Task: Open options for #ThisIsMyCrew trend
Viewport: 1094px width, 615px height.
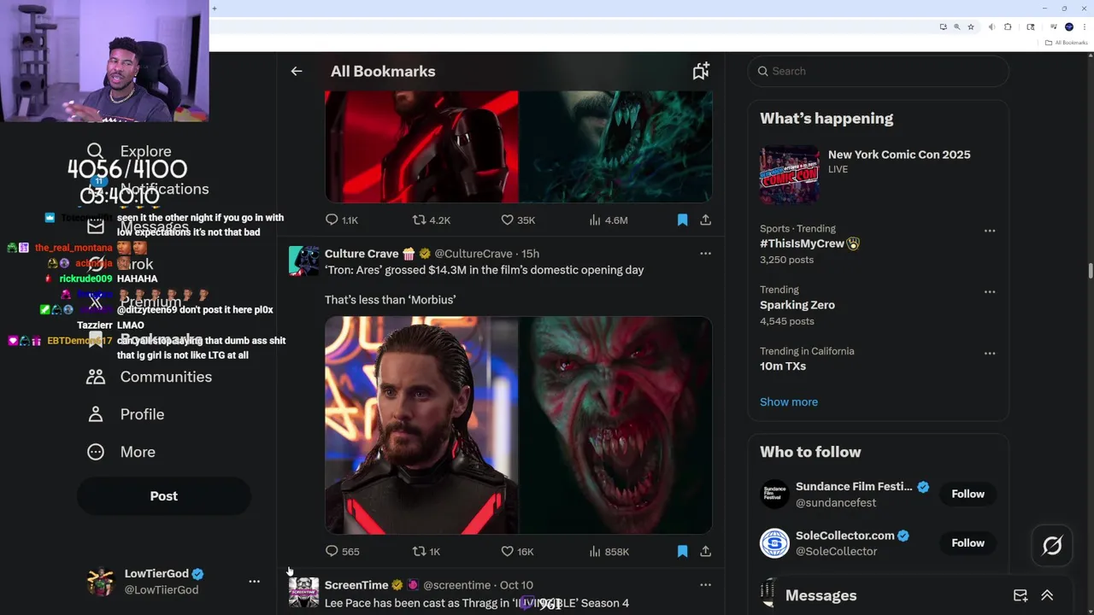Action: coord(990,231)
